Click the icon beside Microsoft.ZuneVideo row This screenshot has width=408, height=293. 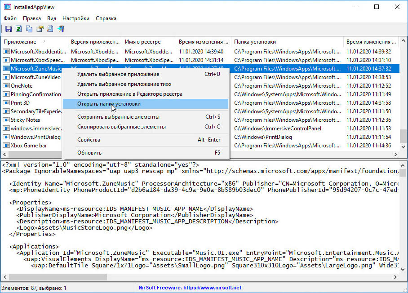(6, 77)
